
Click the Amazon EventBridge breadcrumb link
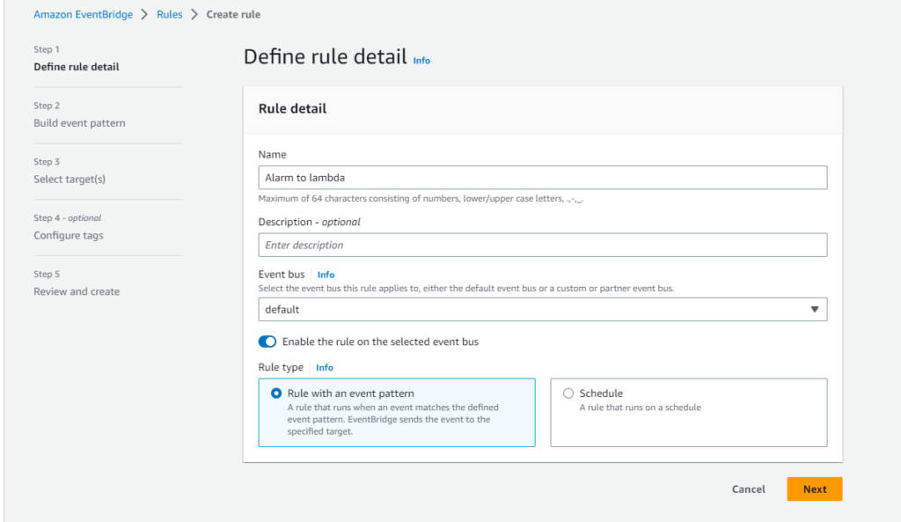point(83,14)
